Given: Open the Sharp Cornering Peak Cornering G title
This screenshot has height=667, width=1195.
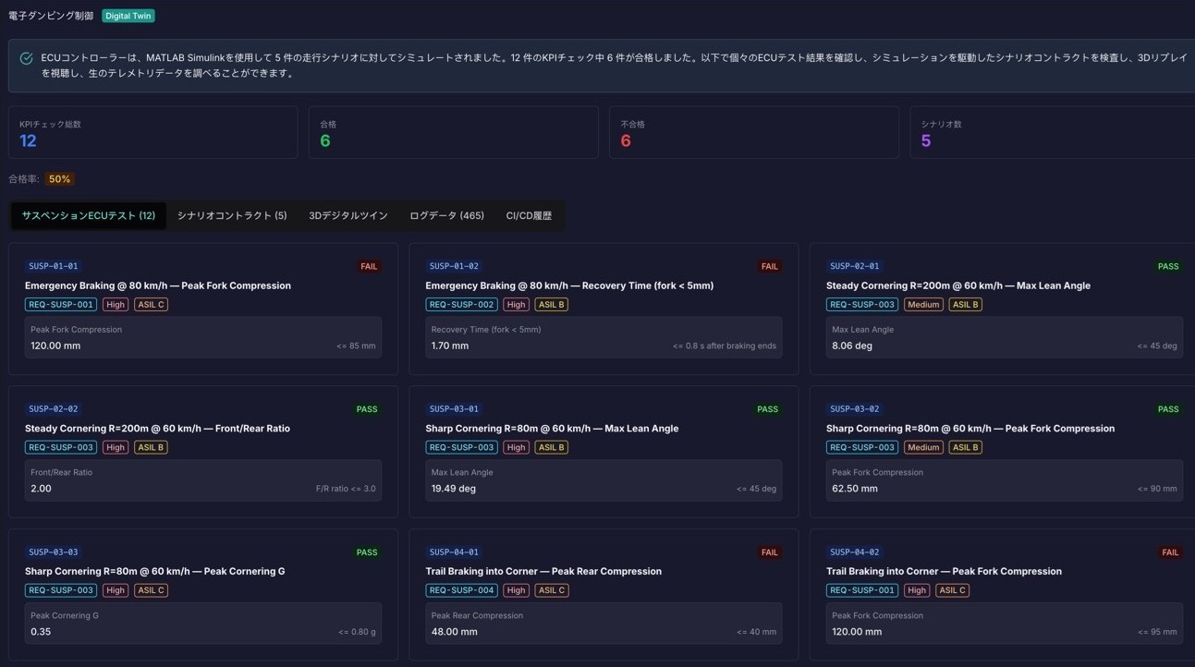Looking at the screenshot, I should coord(155,572).
